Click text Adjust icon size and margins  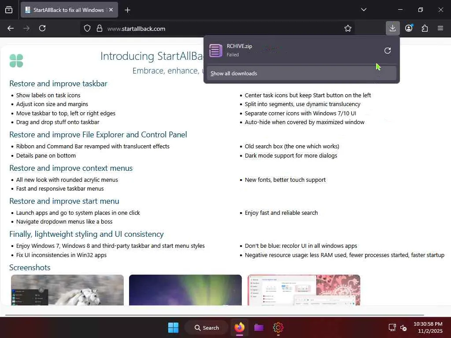coord(52,104)
